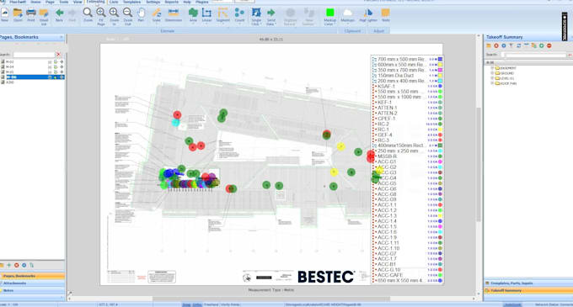This screenshot has height=307, width=573.
Task: Switch to Pages, Bookmarks panel tab
Action: 32,276
